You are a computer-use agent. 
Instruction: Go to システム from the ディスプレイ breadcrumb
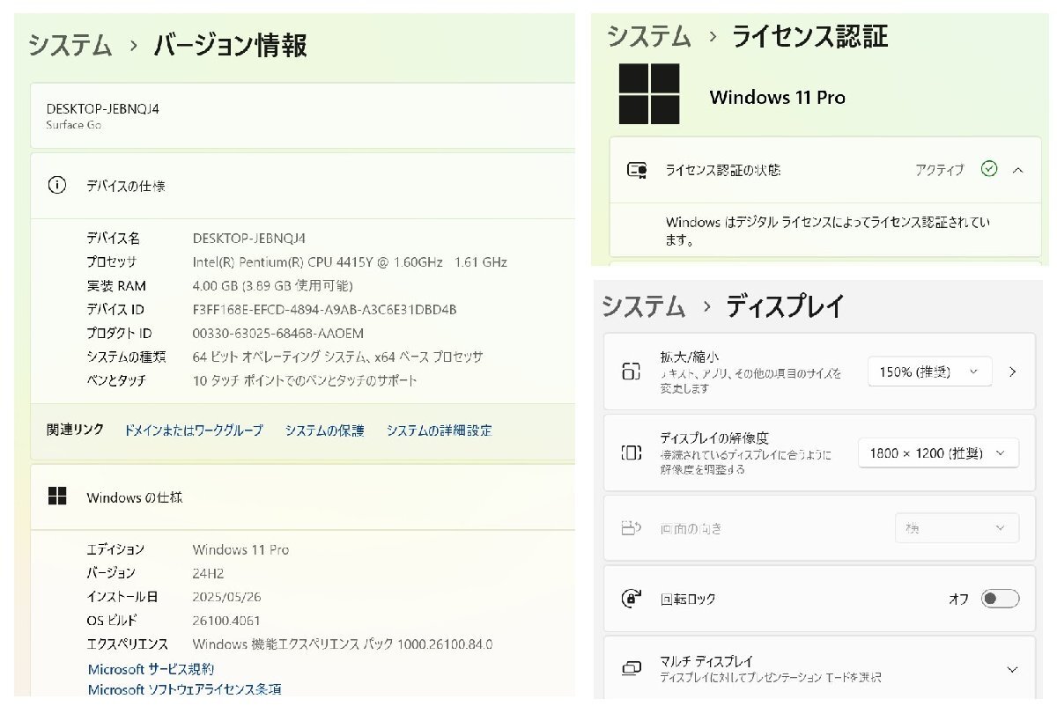(644, 306)
